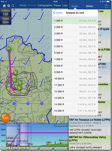Select the 11 000 ft wind analysis row
The width and height of the screenshot is (112, 151).
click(75, 85)
